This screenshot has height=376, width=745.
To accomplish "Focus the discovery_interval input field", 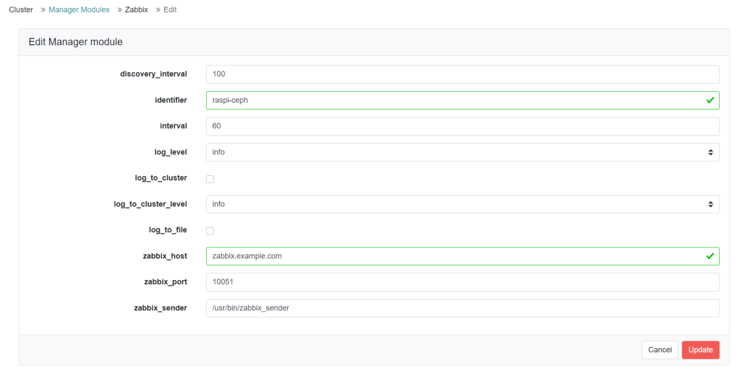I will [x=462, y=74].
